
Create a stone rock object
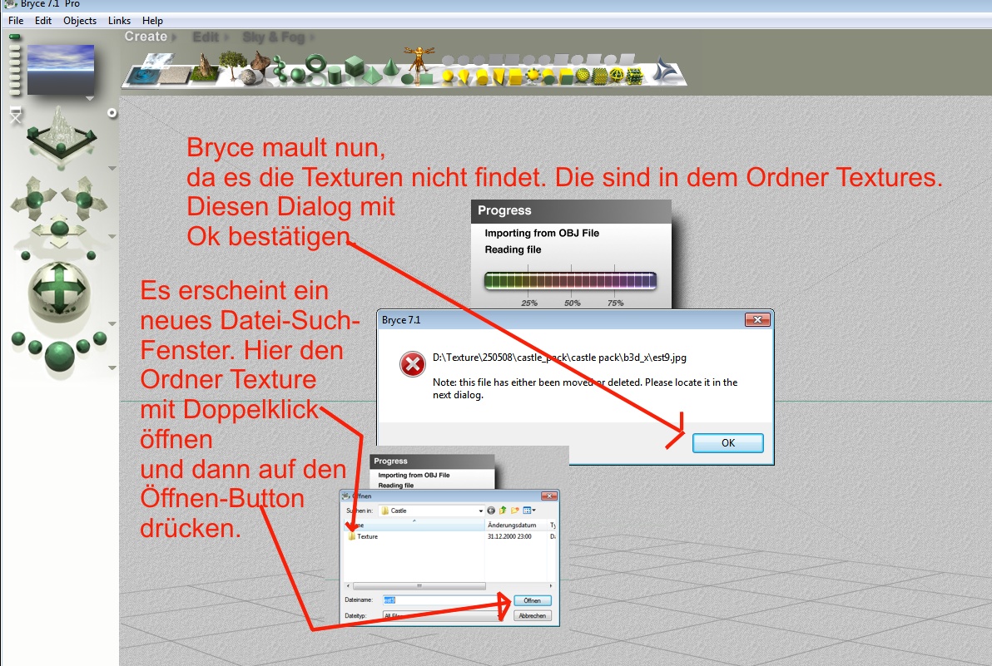click(x=248, y=77)
